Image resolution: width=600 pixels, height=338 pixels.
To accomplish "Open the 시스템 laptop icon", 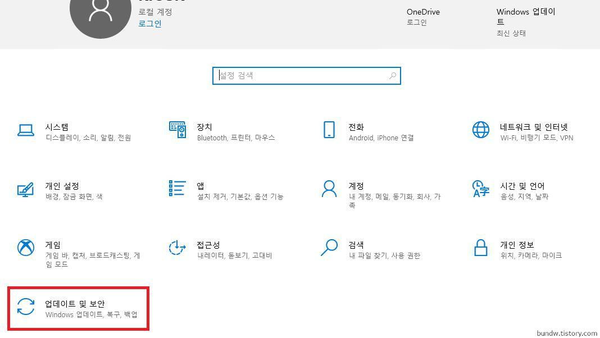I will click(x=26, y=130).
